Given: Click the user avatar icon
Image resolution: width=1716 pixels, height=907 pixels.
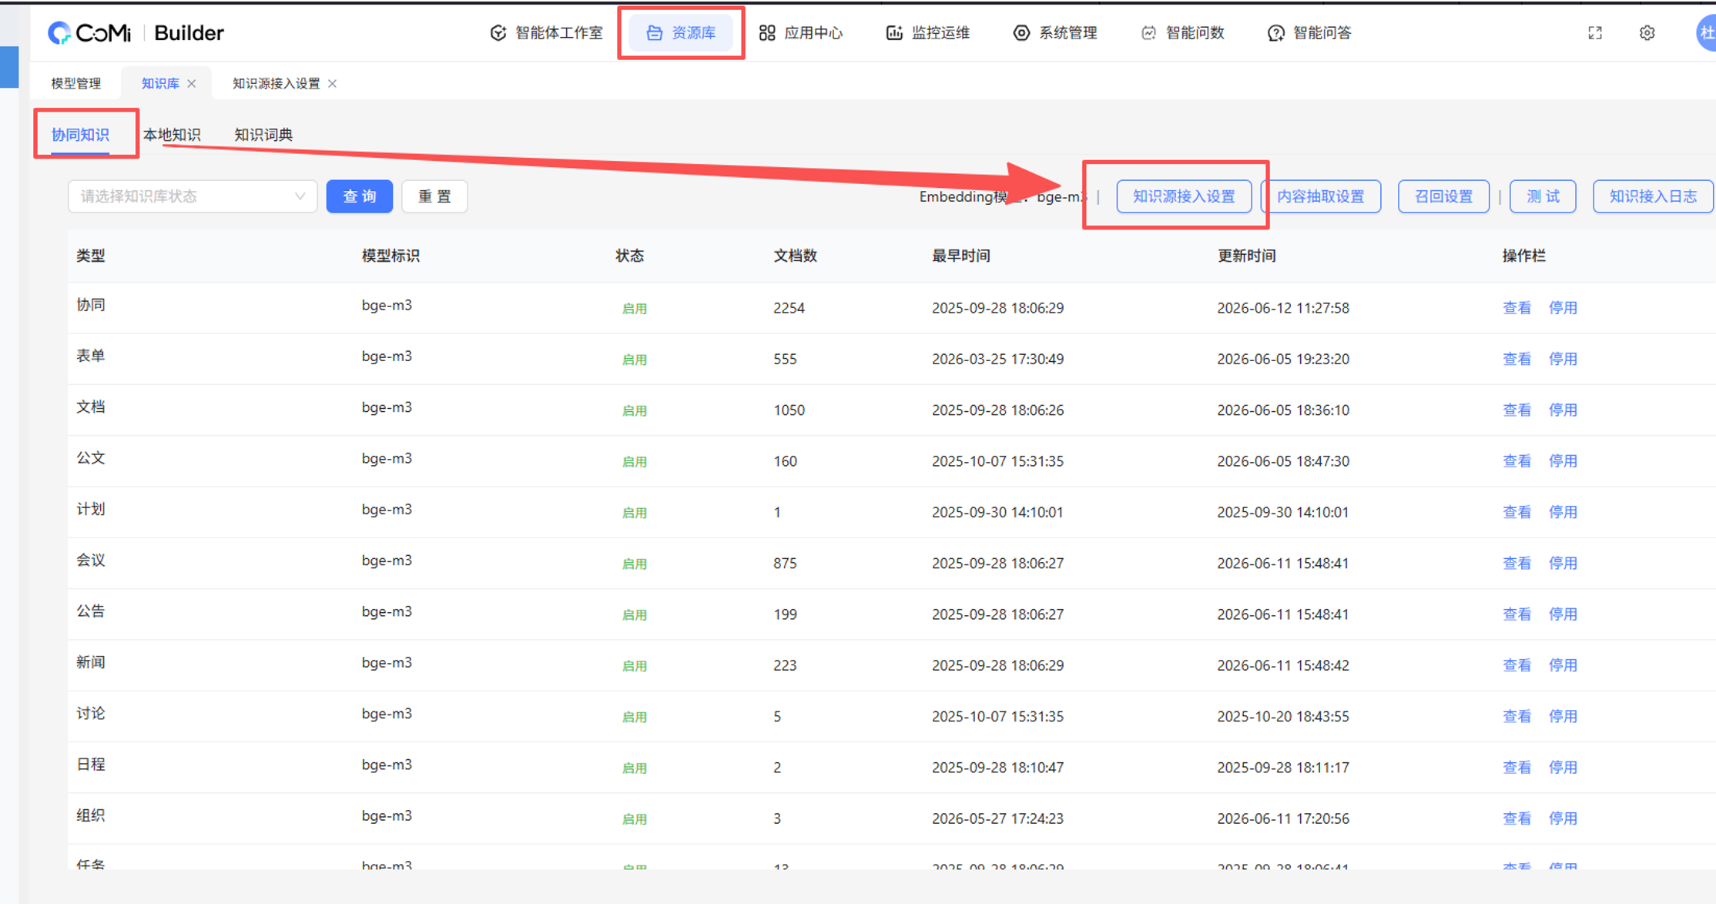Looking at the screenshot, I should (1706, 33).
